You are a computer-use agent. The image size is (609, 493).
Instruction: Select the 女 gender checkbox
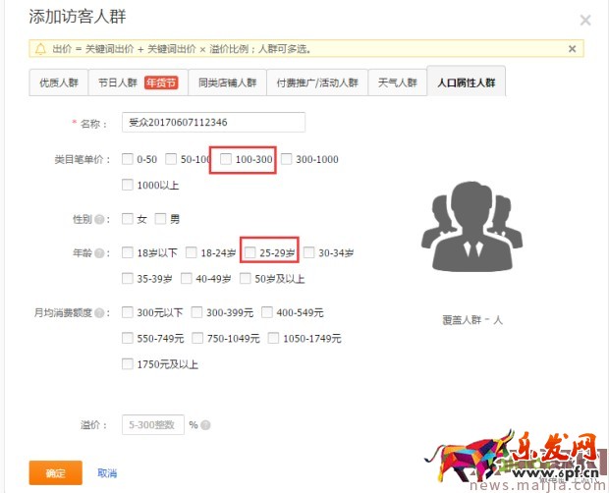128,219
